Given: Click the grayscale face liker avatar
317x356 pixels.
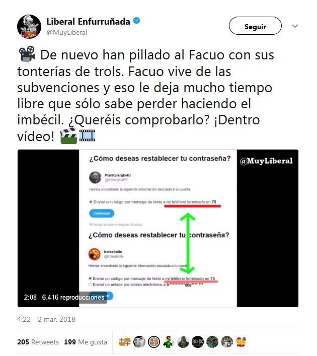Looking at the screenshot, I should (x=139, y=342).
